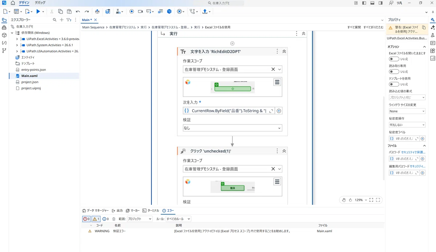Toggle the テンプレートを使用 switch

(394, 84)
